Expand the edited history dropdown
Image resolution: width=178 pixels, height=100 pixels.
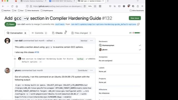(51, 41)
